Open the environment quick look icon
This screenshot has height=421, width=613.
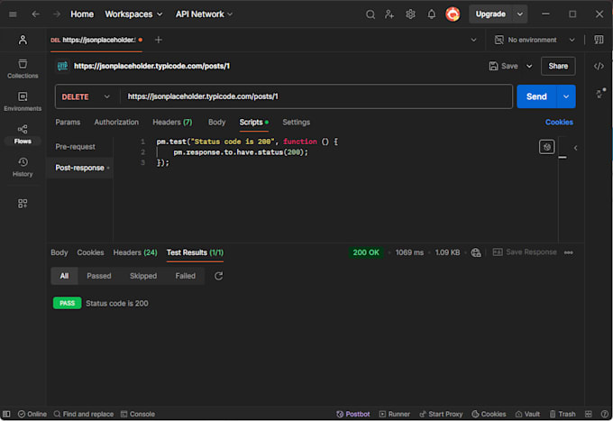(x=599, y=40)
